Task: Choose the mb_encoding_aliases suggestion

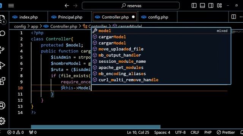Action: pyautogui.click(x=161, y=74)
